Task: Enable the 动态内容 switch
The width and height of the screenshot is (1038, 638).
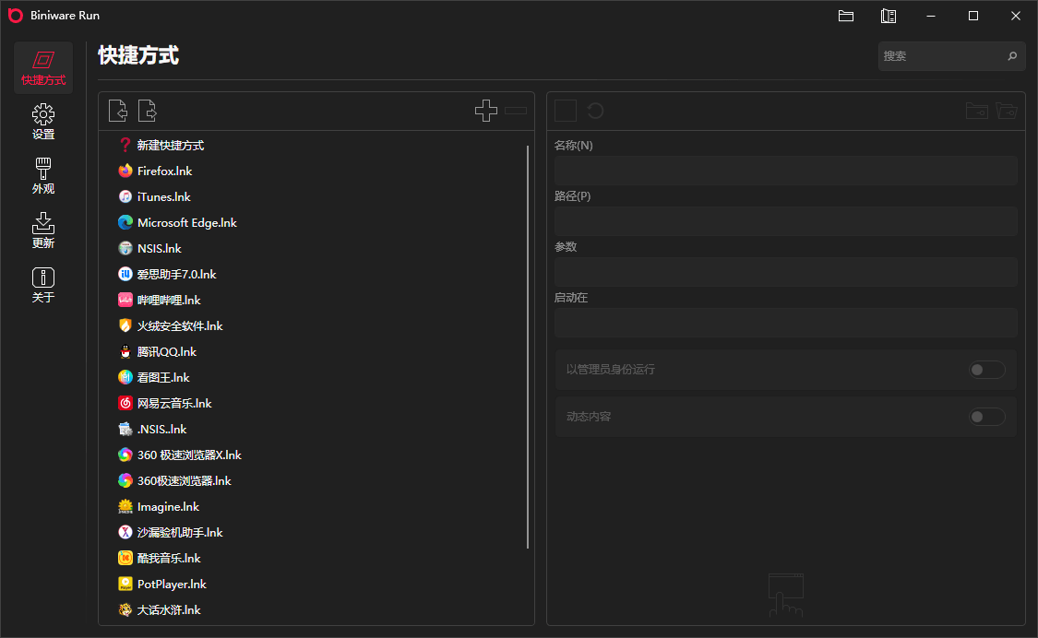Action: (x=986, y=417)
